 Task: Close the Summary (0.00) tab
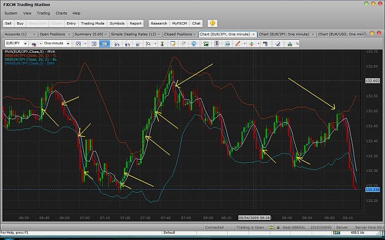(x=105, y=34)
